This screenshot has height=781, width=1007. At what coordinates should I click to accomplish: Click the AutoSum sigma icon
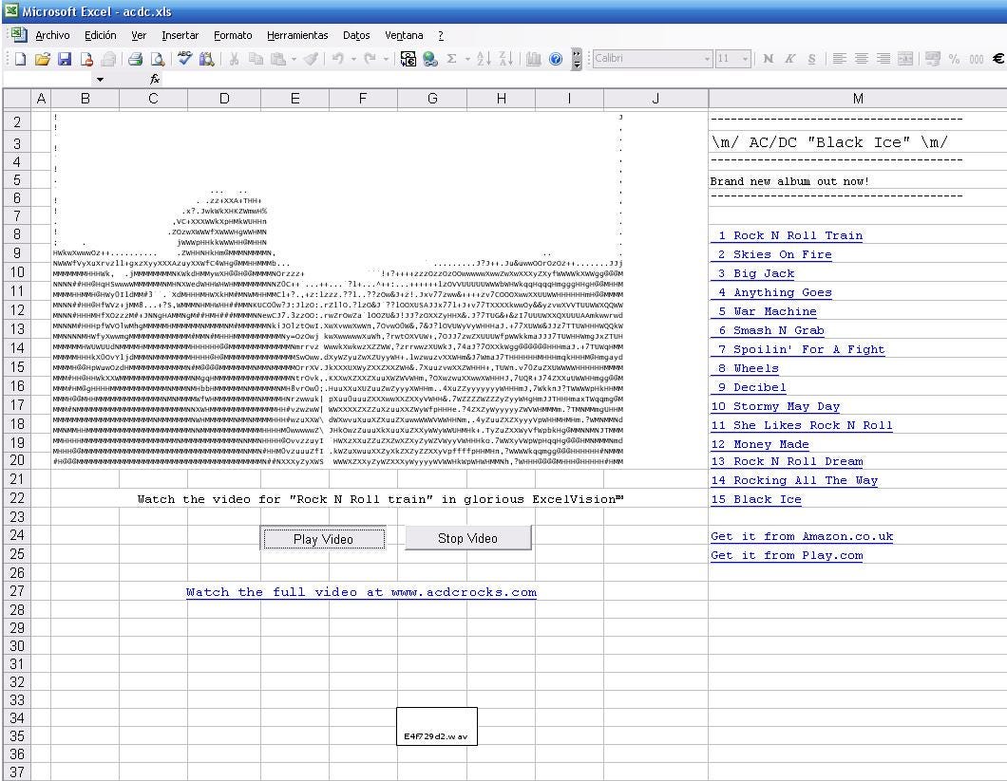(452, 59)
